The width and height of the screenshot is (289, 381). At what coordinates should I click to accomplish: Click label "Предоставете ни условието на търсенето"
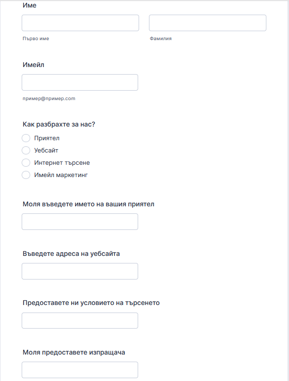pos(91,303)
